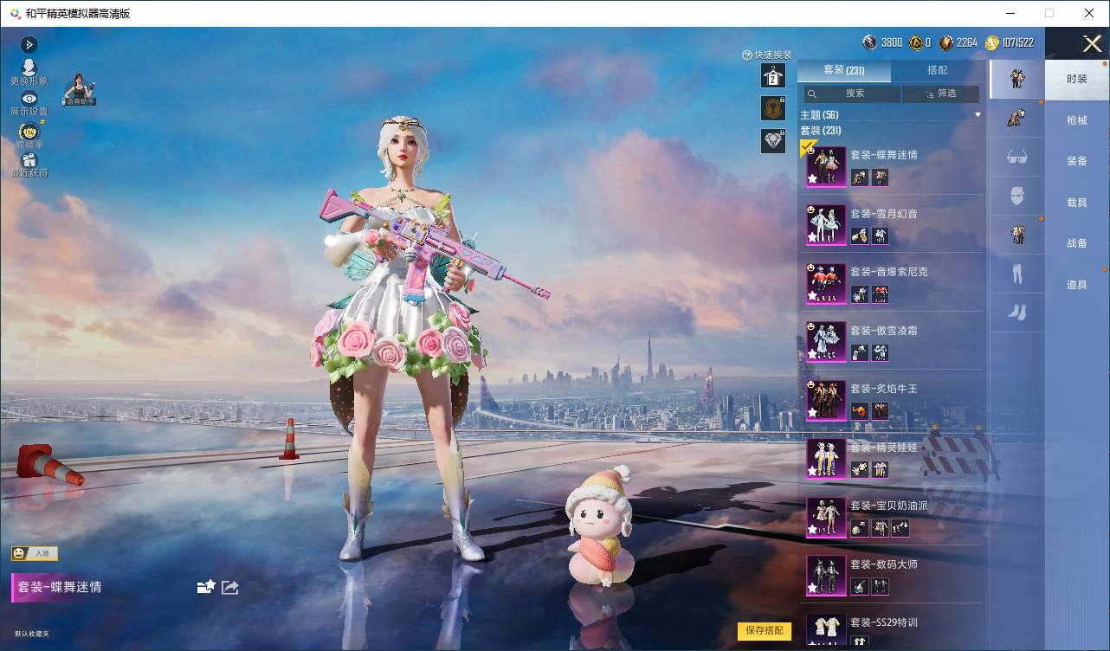1110x651 pixels.
Task: Click the 保存搭配 save button
Action: (x=765, y=631)
